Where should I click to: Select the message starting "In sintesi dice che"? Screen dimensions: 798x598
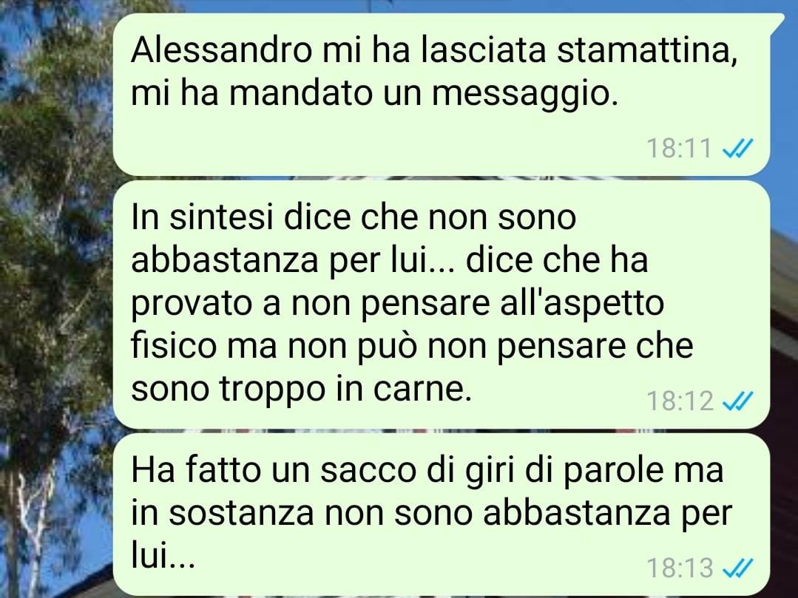[x=442, y=305]
